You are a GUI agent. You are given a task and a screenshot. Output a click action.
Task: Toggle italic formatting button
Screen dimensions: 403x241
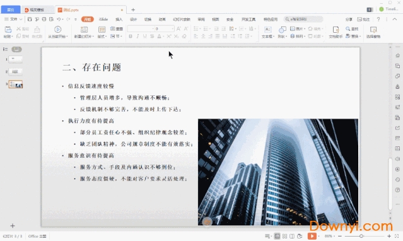pyautogui.click(x=137, y=36)
